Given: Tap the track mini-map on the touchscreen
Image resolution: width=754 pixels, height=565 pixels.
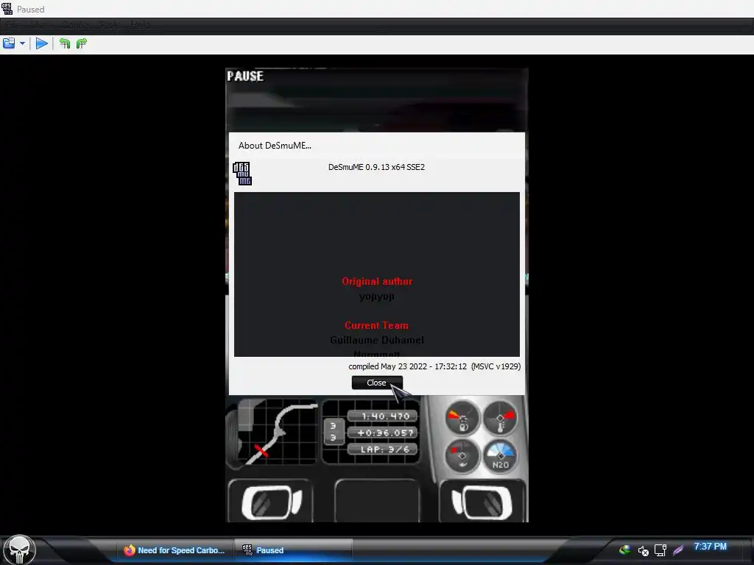Looking at the screenshot, I should (x=278, y=433).
